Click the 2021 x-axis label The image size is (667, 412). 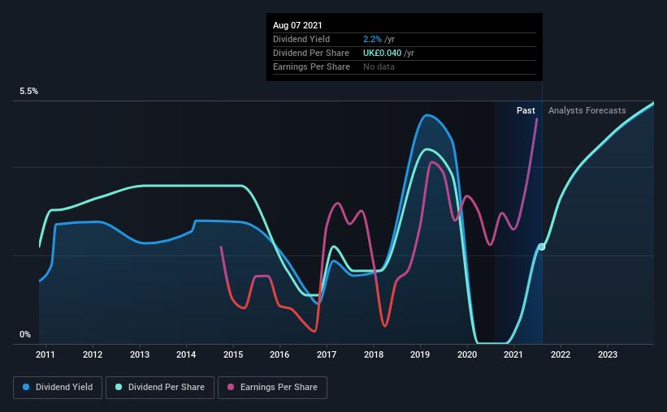[513, 354]
